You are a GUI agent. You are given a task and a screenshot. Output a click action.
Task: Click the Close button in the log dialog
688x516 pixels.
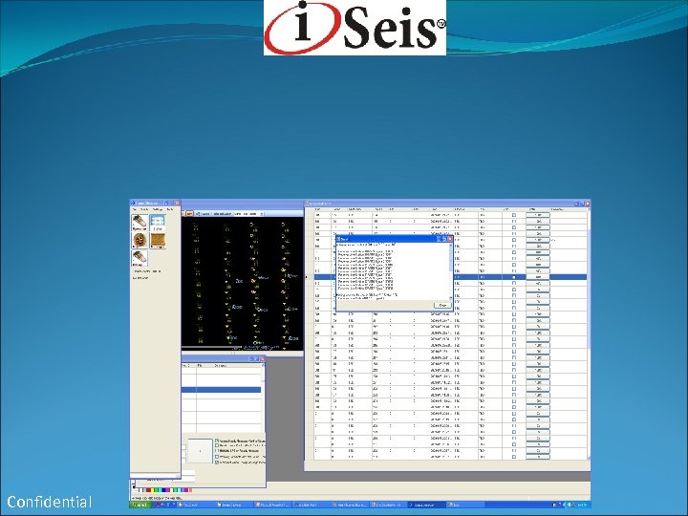point(442,305)
